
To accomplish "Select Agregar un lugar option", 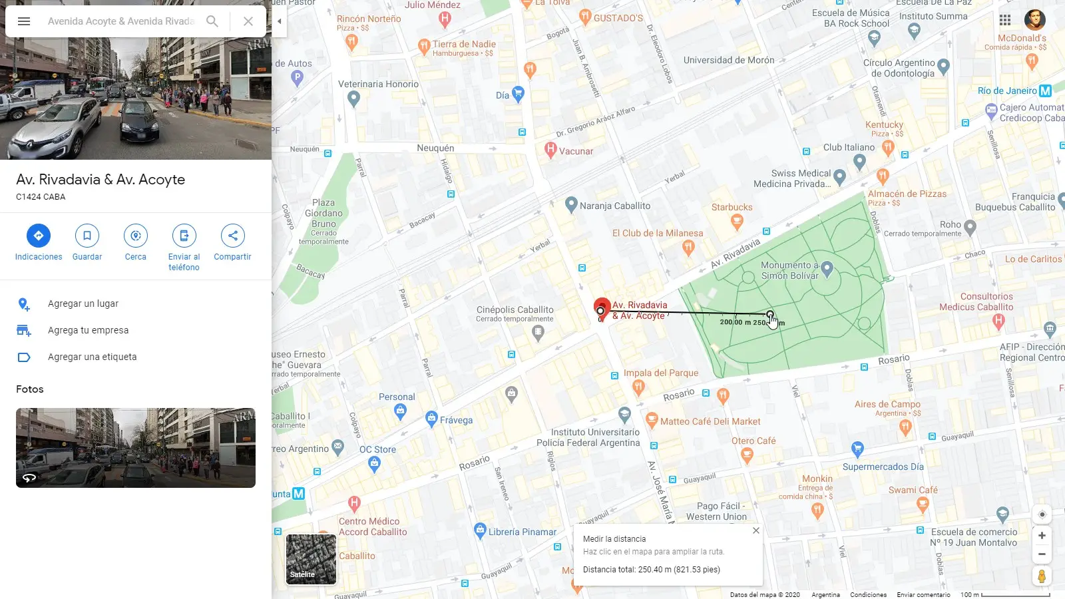I will pos(136,303).
